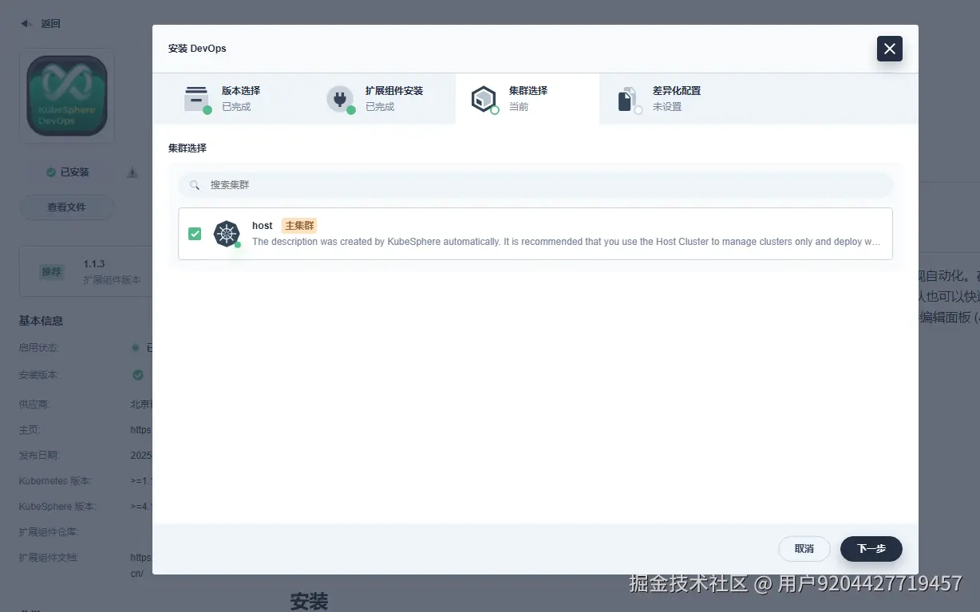Image resolution: width=980 pixels, height=612 pixels.
Task: Click the 发布日期 label
Action: pos(39,456)
